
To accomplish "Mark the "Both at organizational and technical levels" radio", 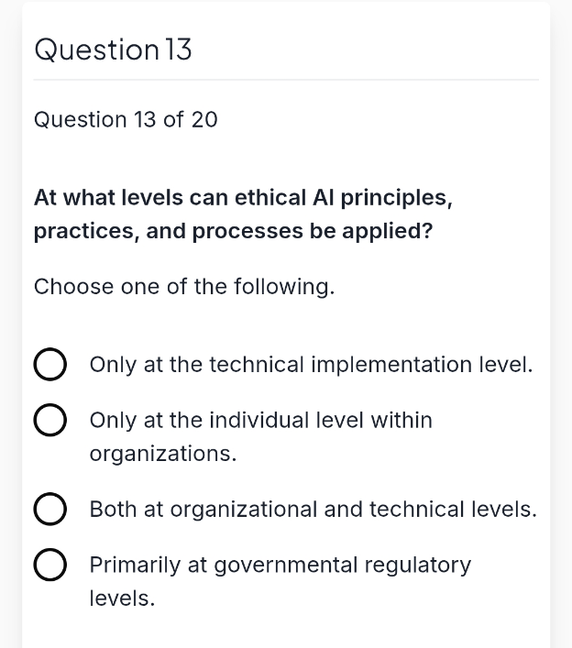I will tap(50, 509).
